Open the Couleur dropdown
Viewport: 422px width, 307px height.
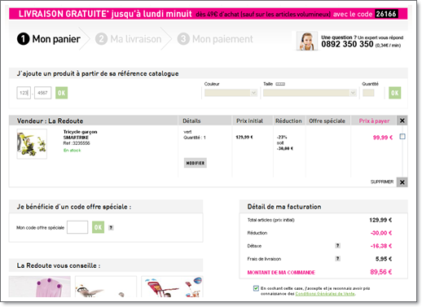pyautogui.click(x=231, y=93)
